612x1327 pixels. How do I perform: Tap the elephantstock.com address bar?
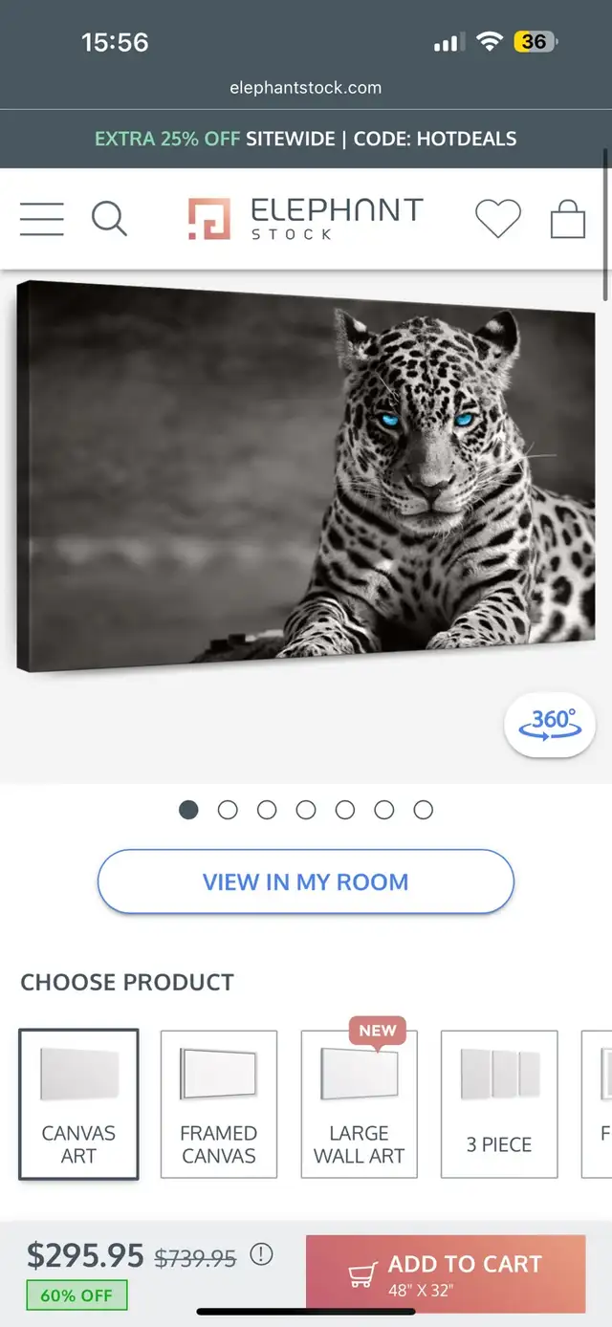(306, 88)
